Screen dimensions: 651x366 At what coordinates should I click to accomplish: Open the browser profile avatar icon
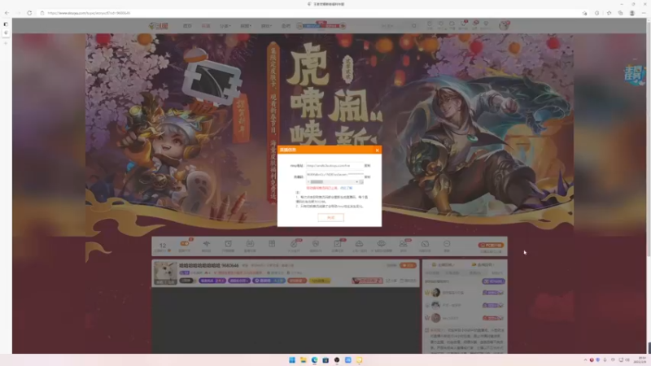click(x=632, y=13)
